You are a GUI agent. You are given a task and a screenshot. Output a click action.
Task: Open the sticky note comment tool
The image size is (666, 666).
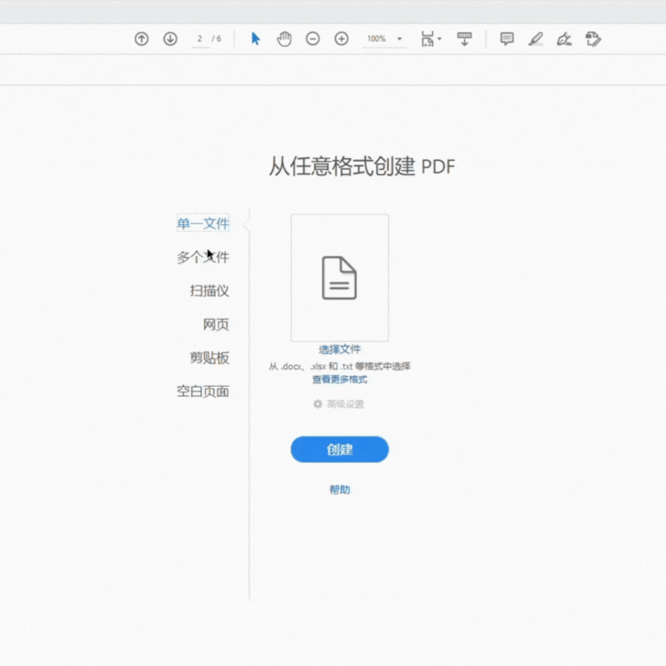506,39
